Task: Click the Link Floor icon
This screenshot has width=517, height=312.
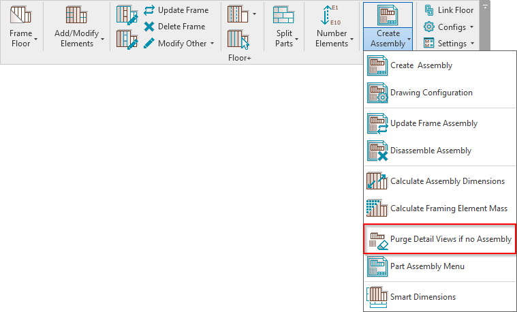Action: point(429,10)
